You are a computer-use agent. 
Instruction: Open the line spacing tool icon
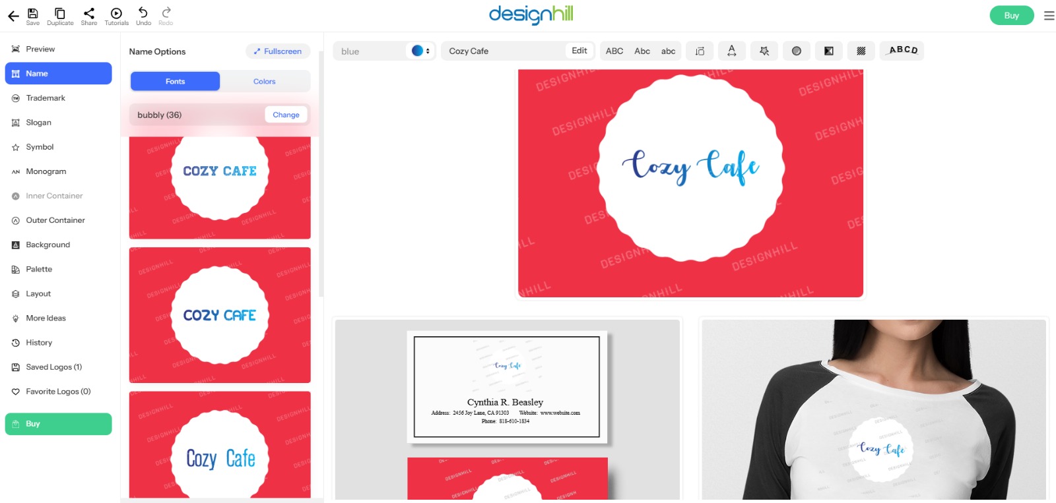coord(700,51)
